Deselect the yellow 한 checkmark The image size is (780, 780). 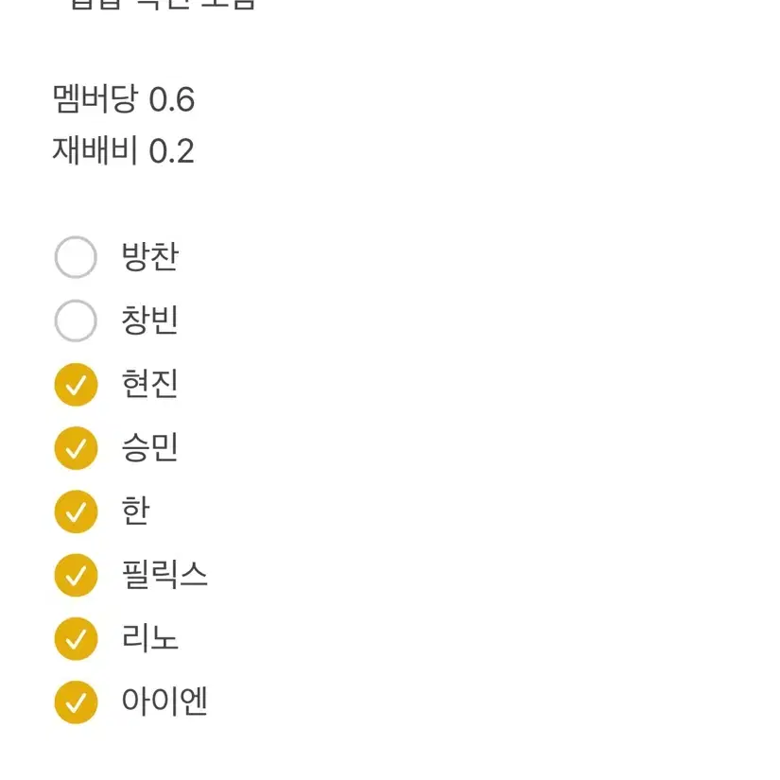[76, 511]
